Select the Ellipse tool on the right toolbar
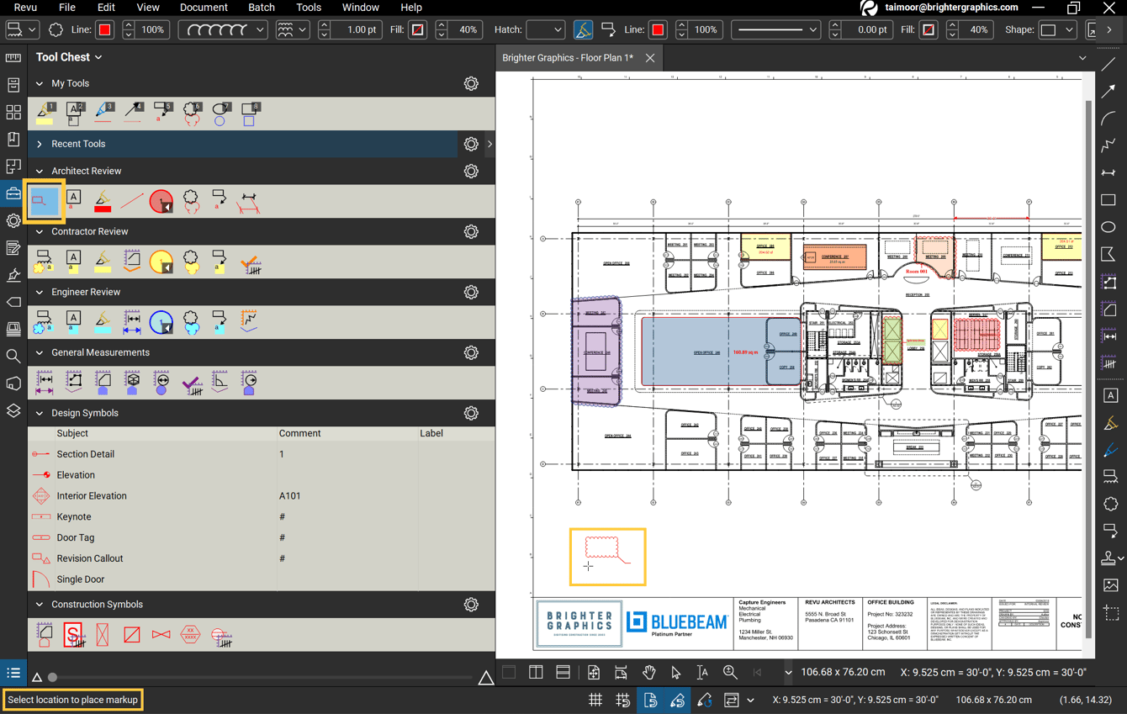Image resolution: width=1127 pixels, height=714 pixels. click(1108, 227)
